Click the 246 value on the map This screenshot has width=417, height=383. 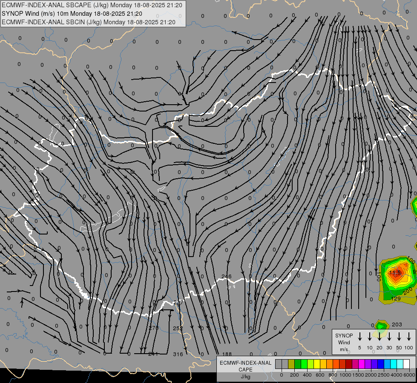pos(226,277)
